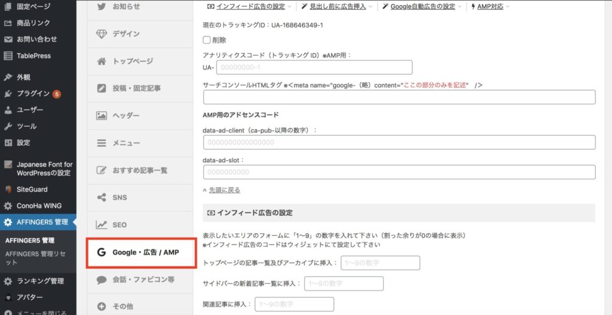Jump to Google自動広告の設定 link
Image resolution: width=612 pixels, height=315 pixels.
423,7
